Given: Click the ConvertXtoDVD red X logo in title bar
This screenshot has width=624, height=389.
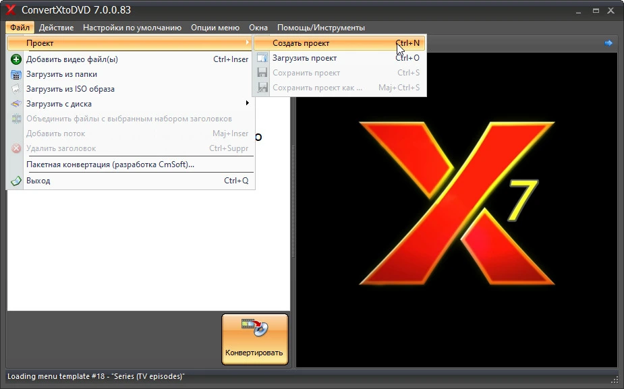Looking at the screenshot, I should (11, 10).
